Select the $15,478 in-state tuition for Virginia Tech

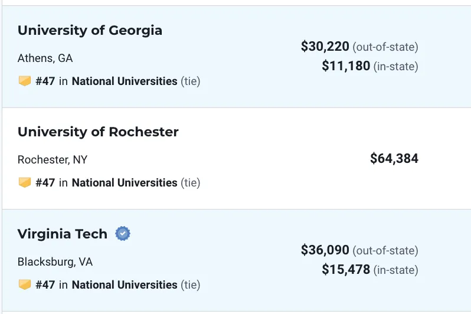[346, 270]
